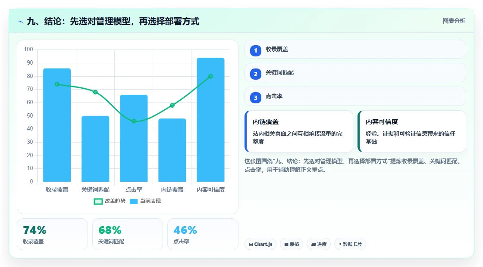This screenshot has height=267, width=483.
Task: Click the y-axis value 100
Action: [28, 49]
